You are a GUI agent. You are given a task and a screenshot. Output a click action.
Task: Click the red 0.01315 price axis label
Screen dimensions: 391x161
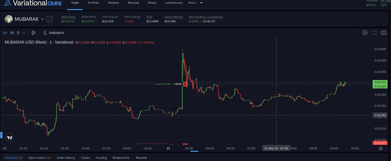[380, 143]
